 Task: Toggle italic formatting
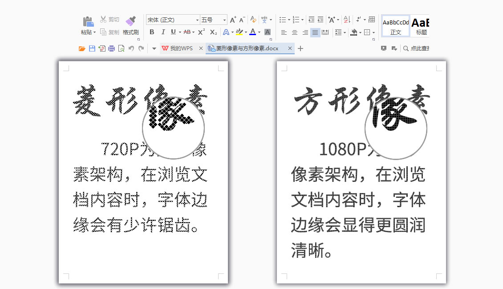pos(162,32)
